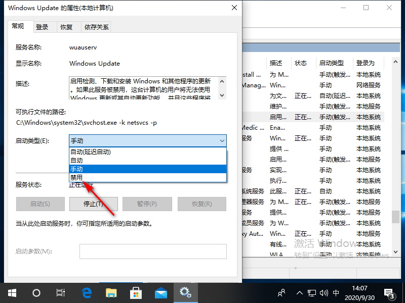The height and width of the screenshot is (303, 405).
Task: Open the Windows Start menu
Action: [11, 292]
